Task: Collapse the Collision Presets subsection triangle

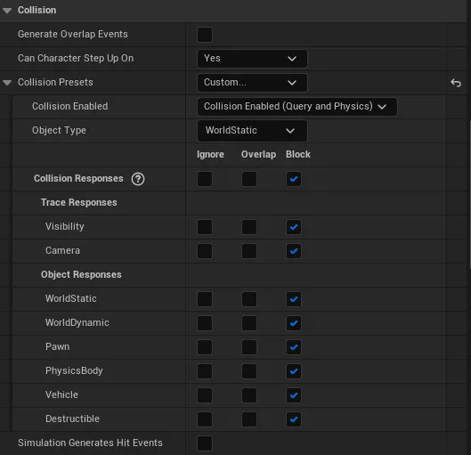Action: click(x=7, y=83)
